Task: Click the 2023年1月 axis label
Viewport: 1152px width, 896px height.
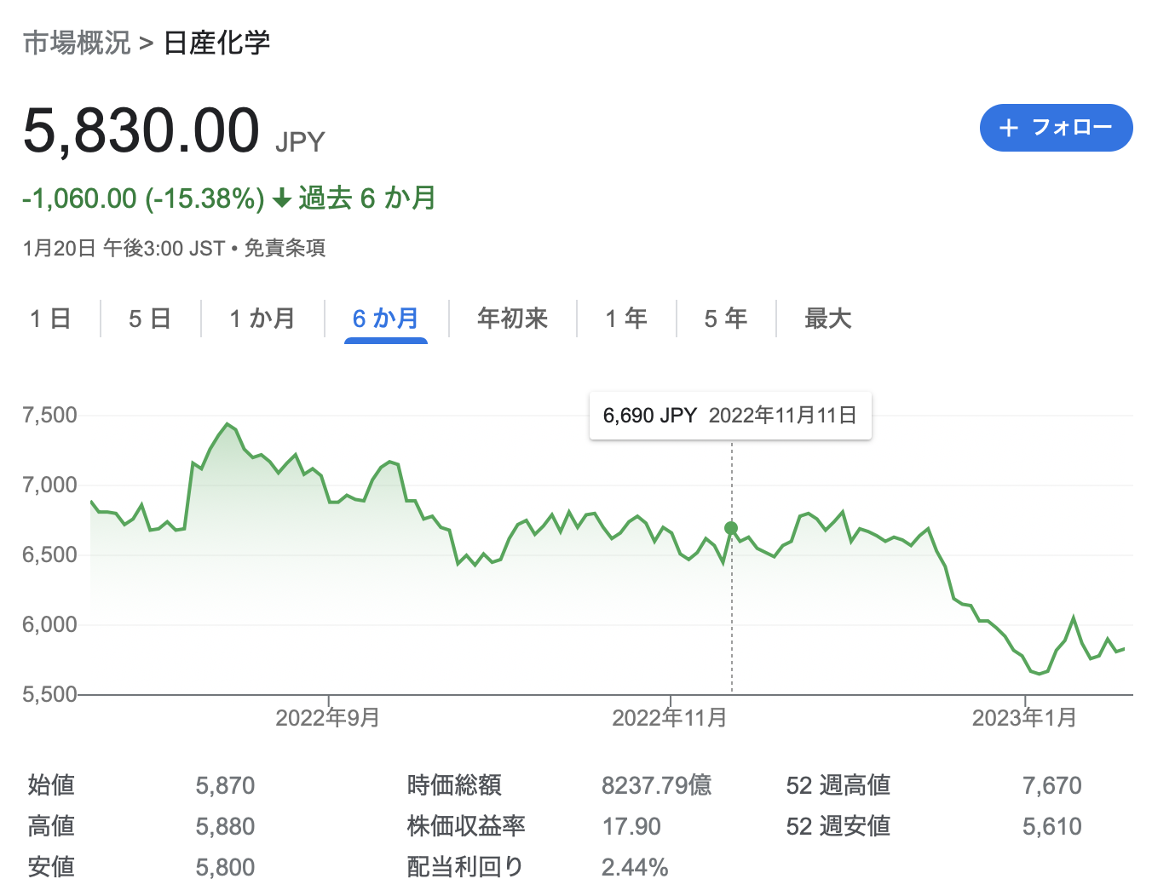Action: (1024, 718)
